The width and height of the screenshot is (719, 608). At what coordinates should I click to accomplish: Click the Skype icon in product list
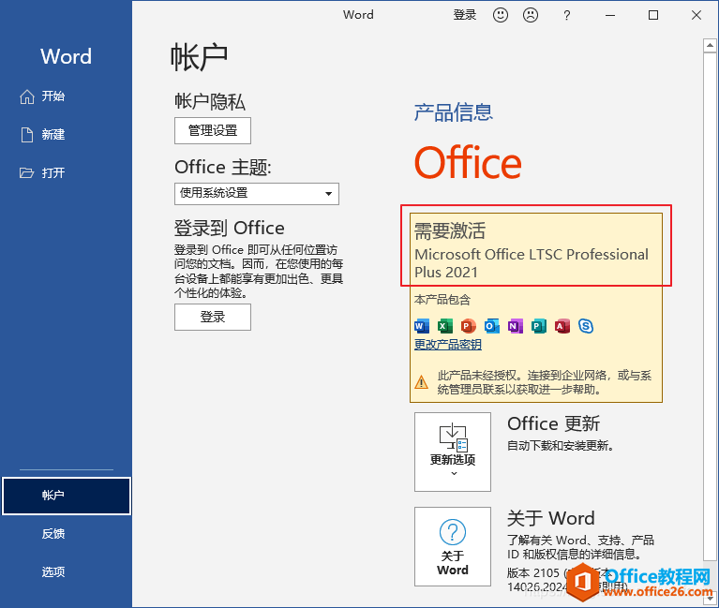tap(586, 326)
